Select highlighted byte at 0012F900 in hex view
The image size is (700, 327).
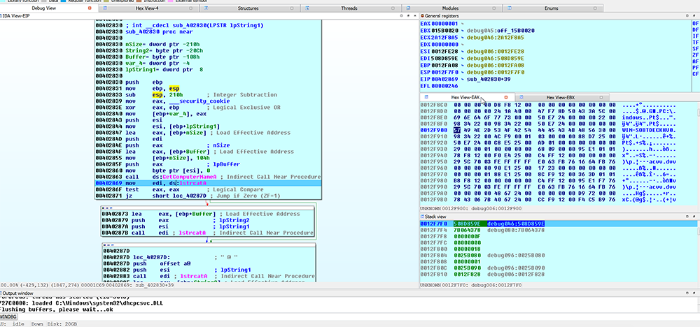pyautogui.click(x=456, y=130)
